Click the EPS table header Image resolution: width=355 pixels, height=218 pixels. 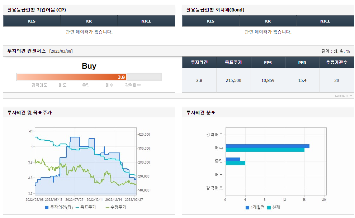pos(268,62)
